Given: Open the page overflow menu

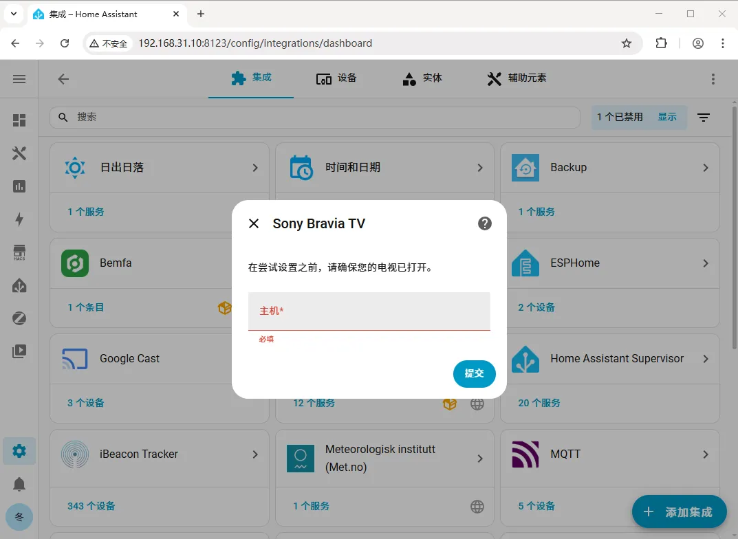Looking at the screenshot, I should pyautogui.click(x=713, y=79).
